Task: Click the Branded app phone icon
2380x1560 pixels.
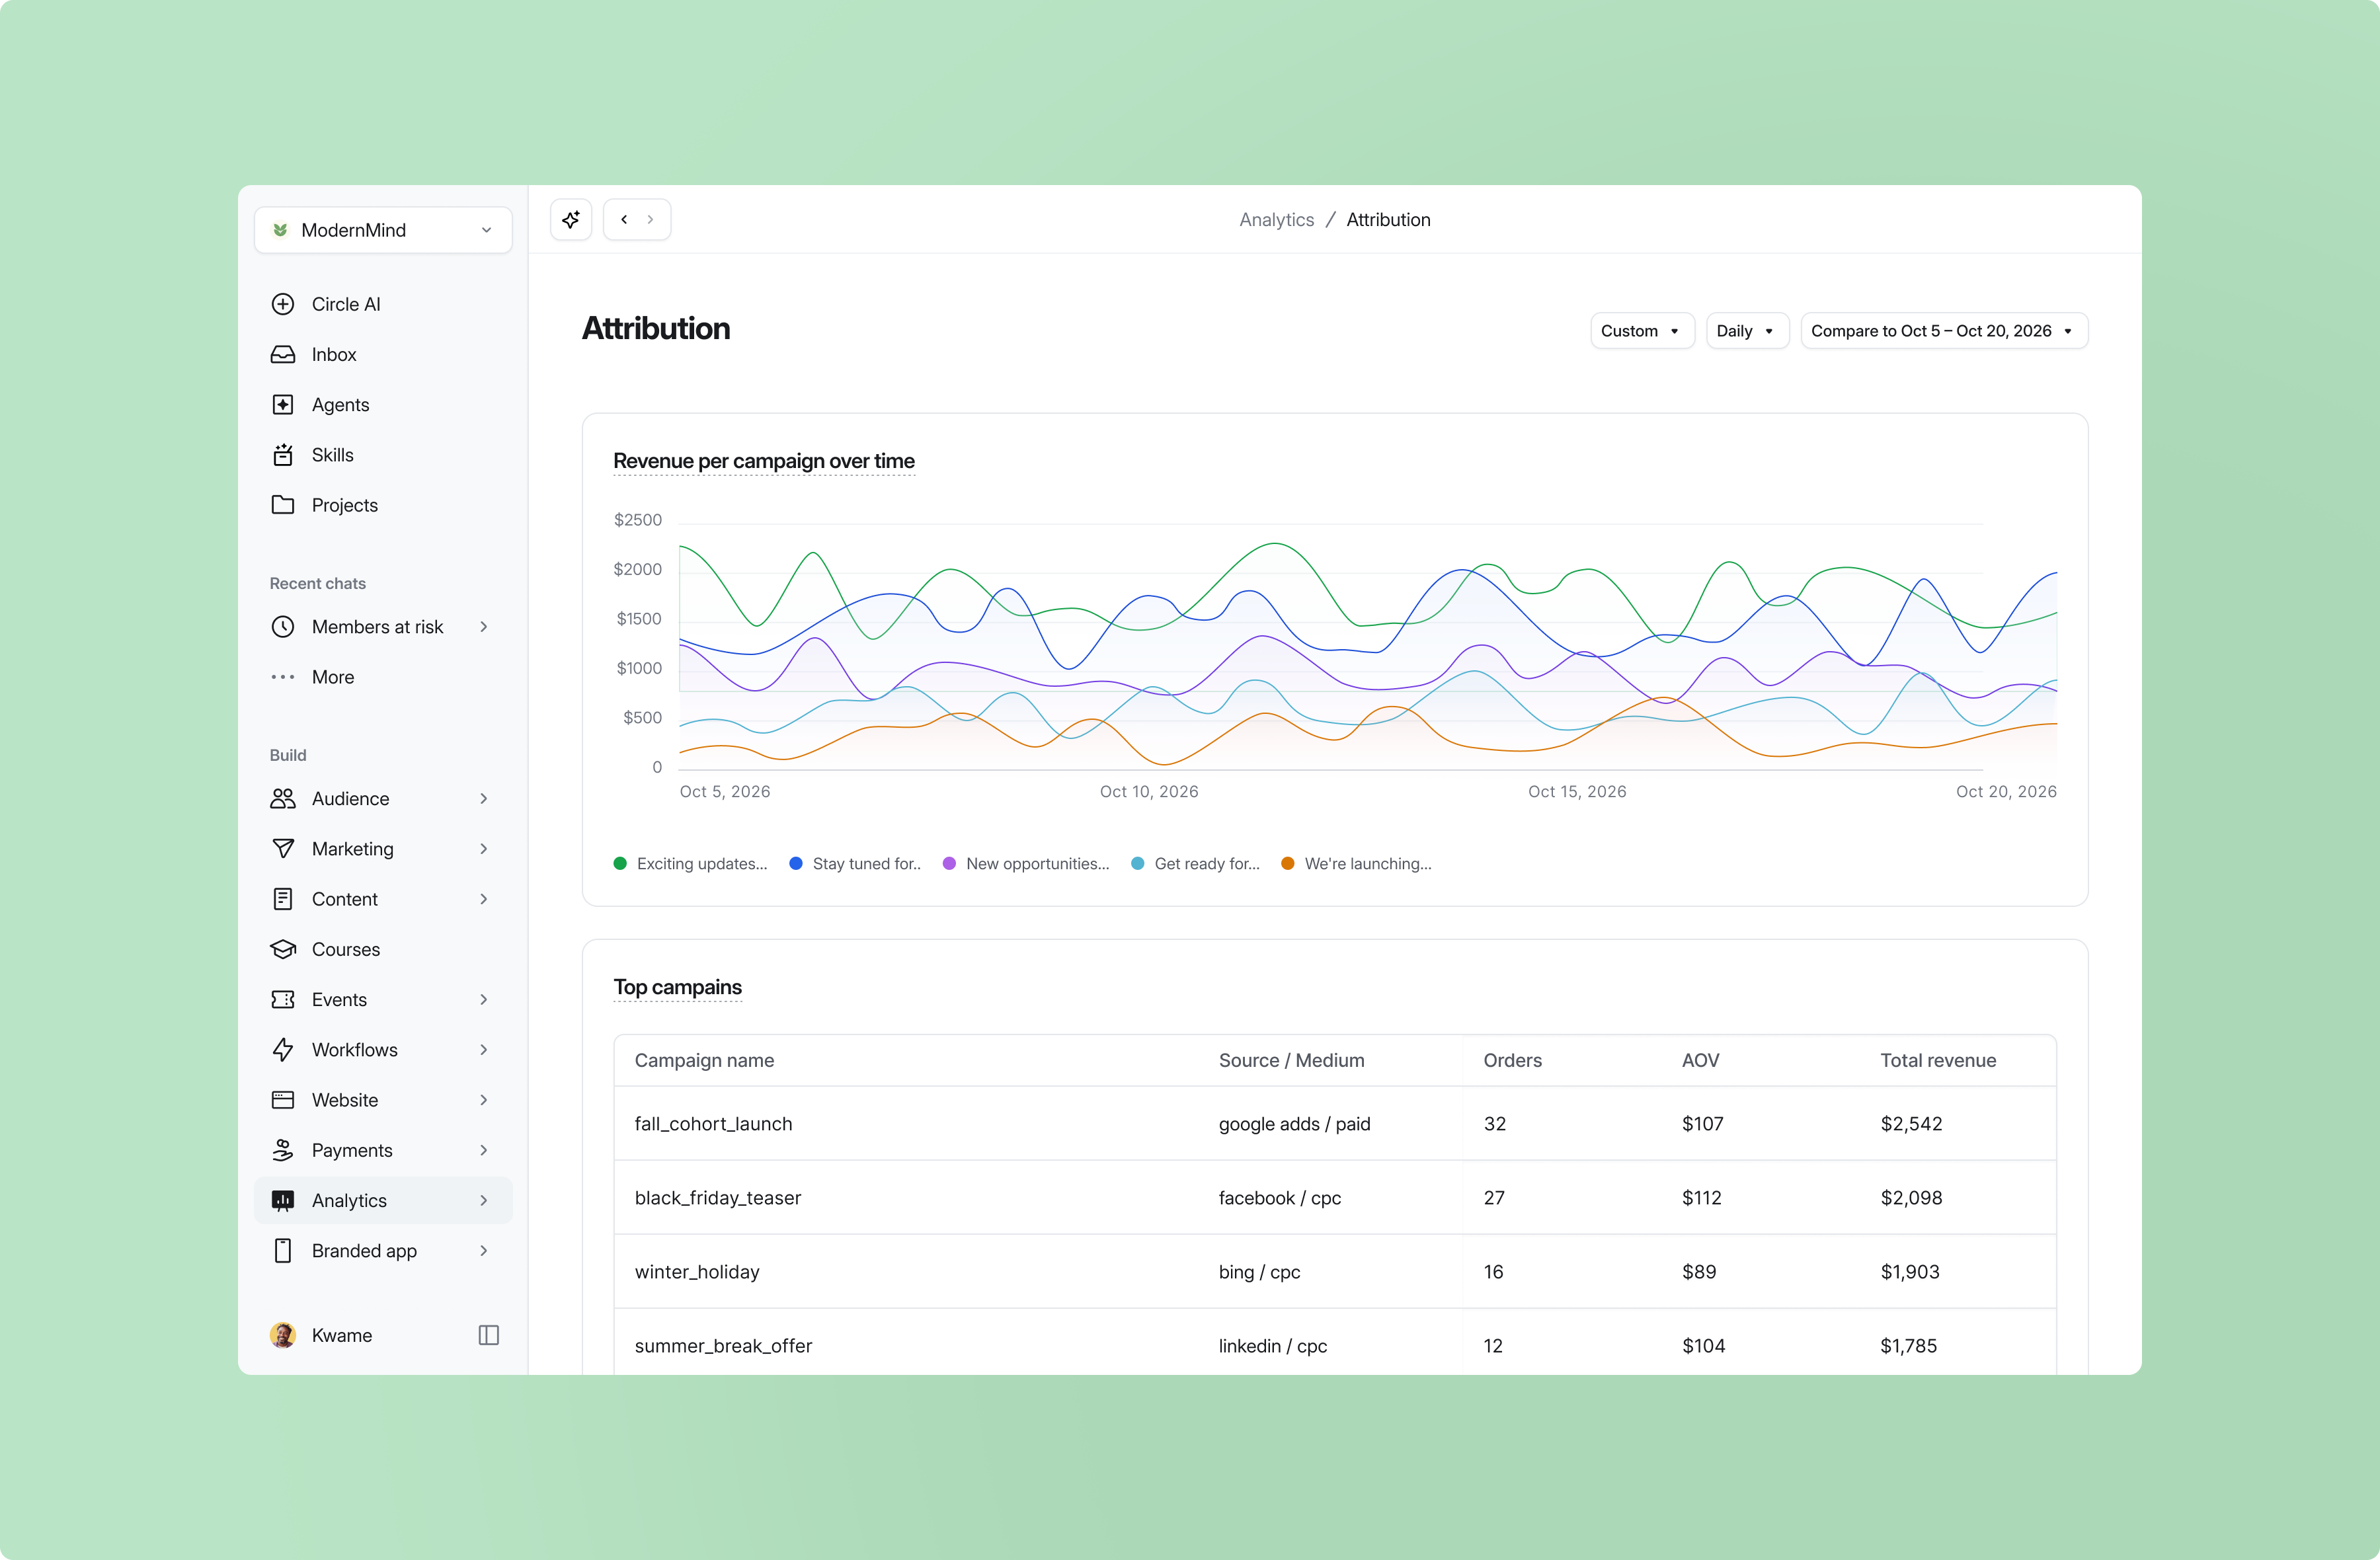Action: (283, 1250)
